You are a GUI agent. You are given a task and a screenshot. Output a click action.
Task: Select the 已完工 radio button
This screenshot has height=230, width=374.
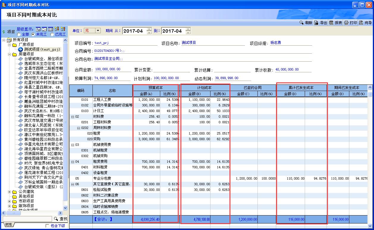click(x=52, y=34)
